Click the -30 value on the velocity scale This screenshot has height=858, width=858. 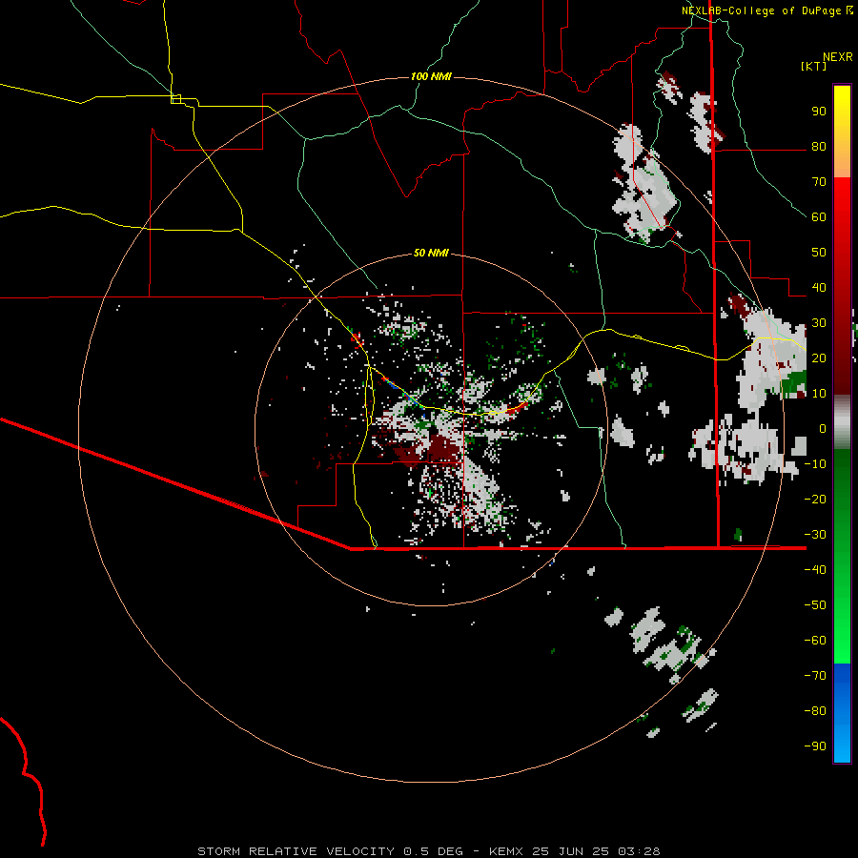[x=815, y=535]
